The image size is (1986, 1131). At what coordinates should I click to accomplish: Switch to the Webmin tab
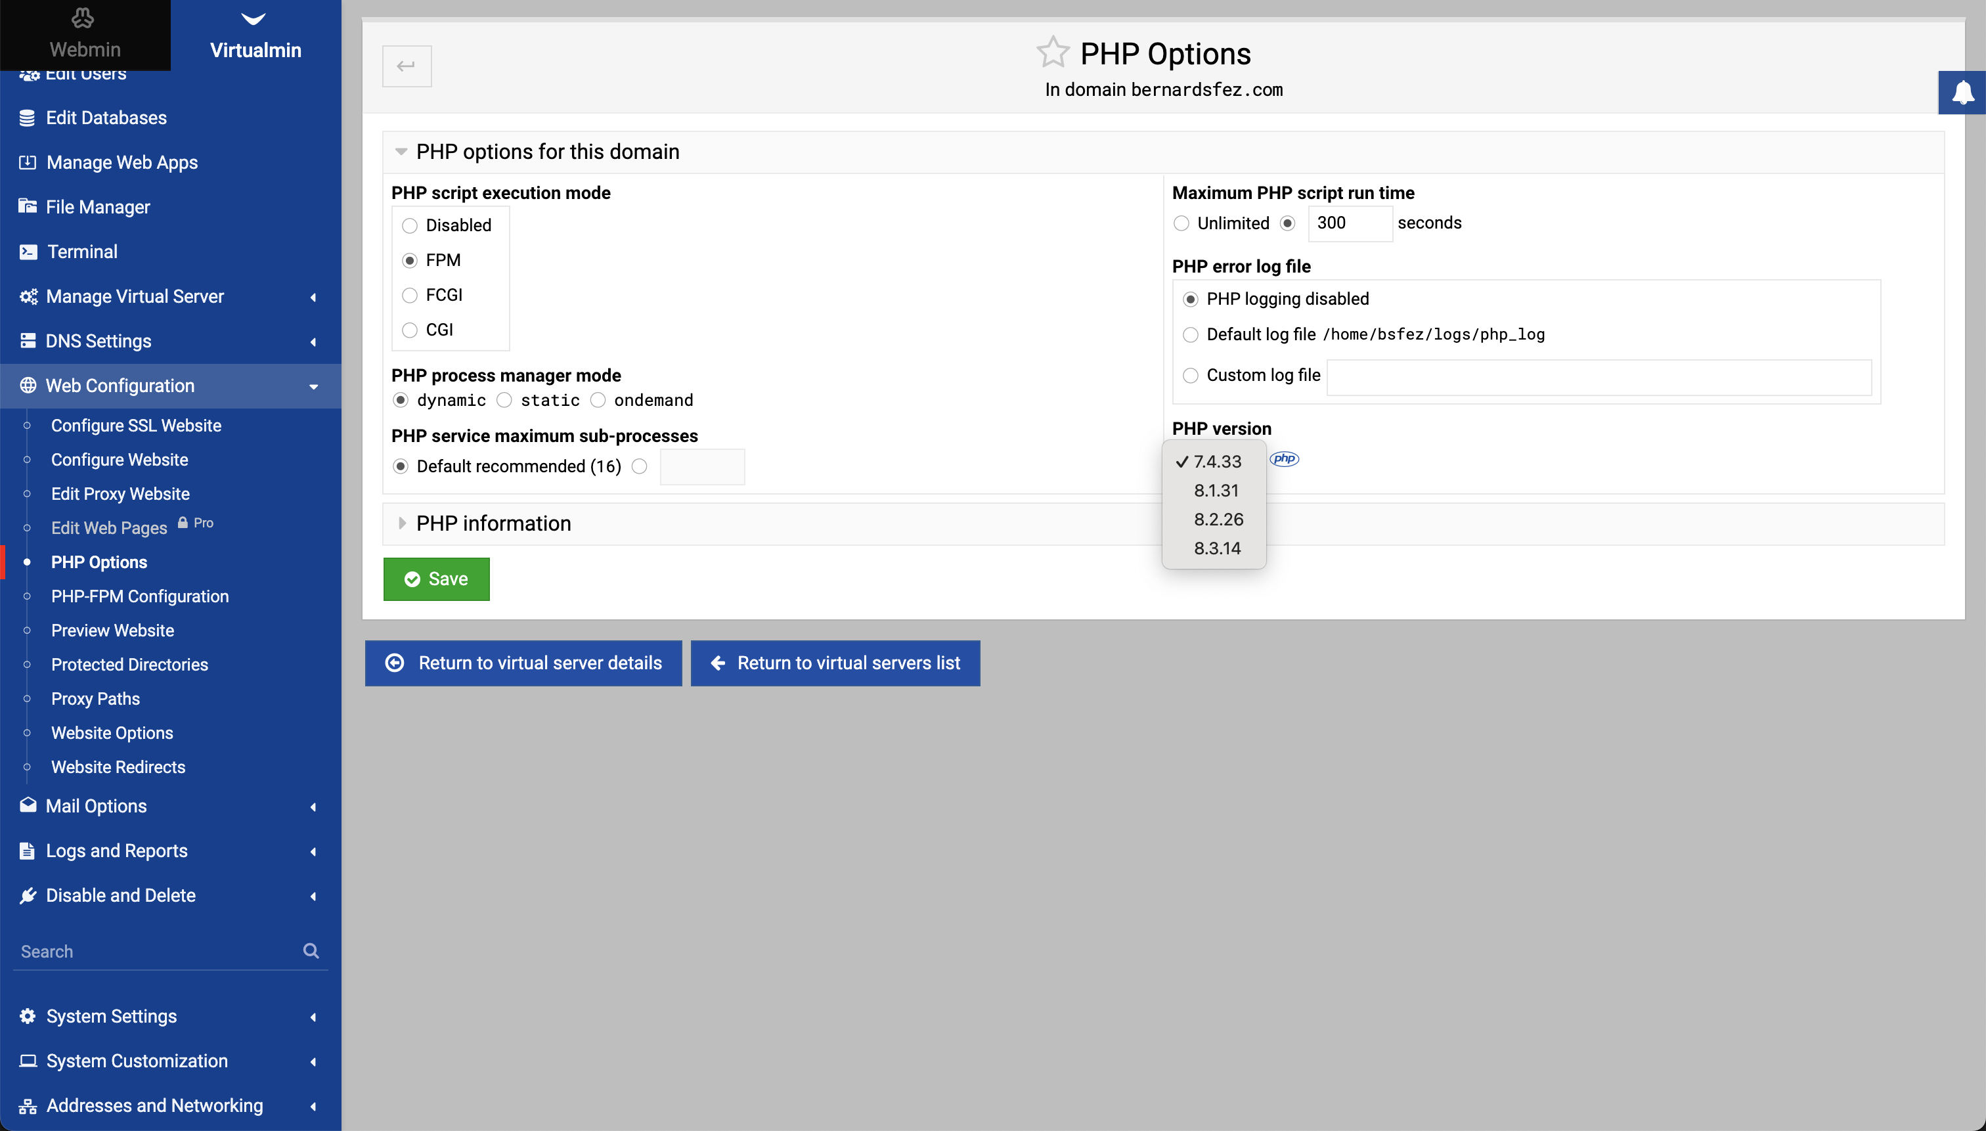(x=85, y=35)
